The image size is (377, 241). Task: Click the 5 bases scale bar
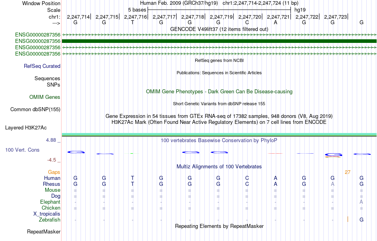pos(219,10)
